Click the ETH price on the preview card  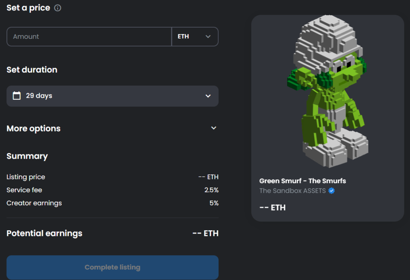pos(272,207)
